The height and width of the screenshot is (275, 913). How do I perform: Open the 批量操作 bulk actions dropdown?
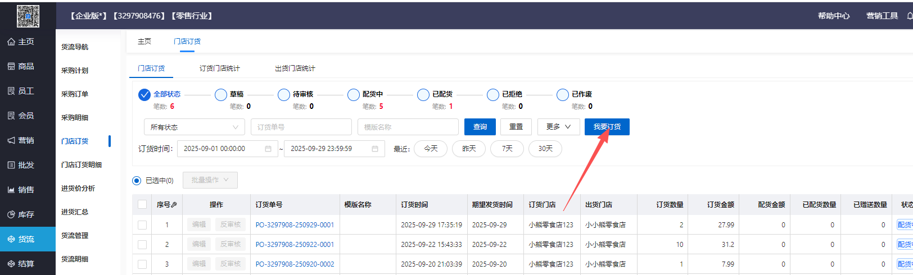210,180
